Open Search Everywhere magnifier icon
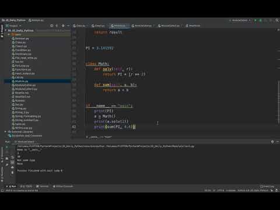Viewport: 280px width, 210px height. coord(277,20)
